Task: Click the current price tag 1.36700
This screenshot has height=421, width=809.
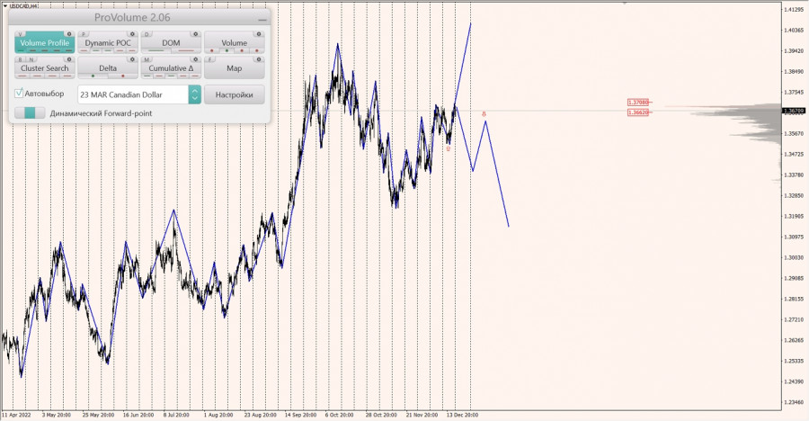Action: (794, 111)
